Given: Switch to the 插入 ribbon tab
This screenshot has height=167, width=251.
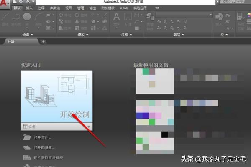Looking at the screenshot, I should click(x=29, y=8).
